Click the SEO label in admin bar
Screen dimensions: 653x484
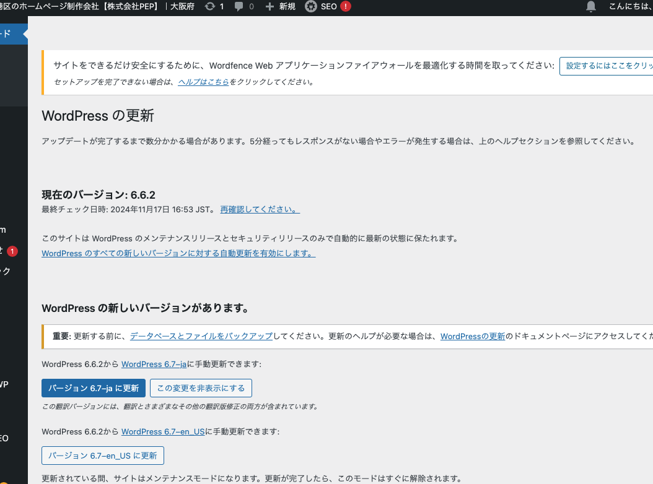328,6
